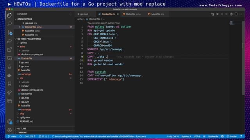250x140 pixels.
Task: Click echo breadcrumb in editor path
Action: click(80, 19)
